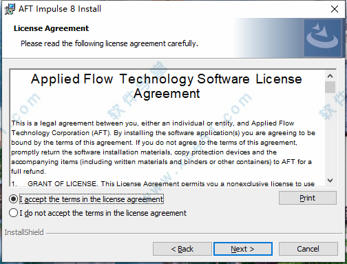Viewport: 347px width, 264px height.
Task: Click the InstallShield label at the bottom
Action: pyautogui.click(x=24, y=232)
